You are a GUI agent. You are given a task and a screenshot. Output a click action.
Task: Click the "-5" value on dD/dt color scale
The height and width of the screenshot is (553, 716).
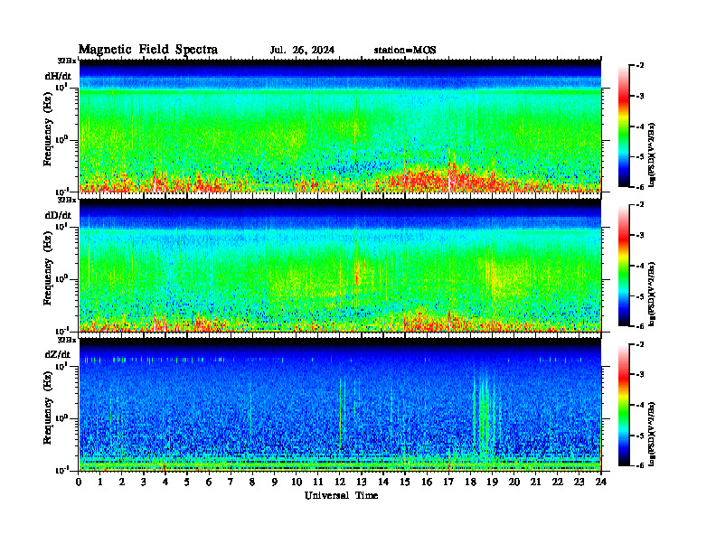[x=640, y=296]
